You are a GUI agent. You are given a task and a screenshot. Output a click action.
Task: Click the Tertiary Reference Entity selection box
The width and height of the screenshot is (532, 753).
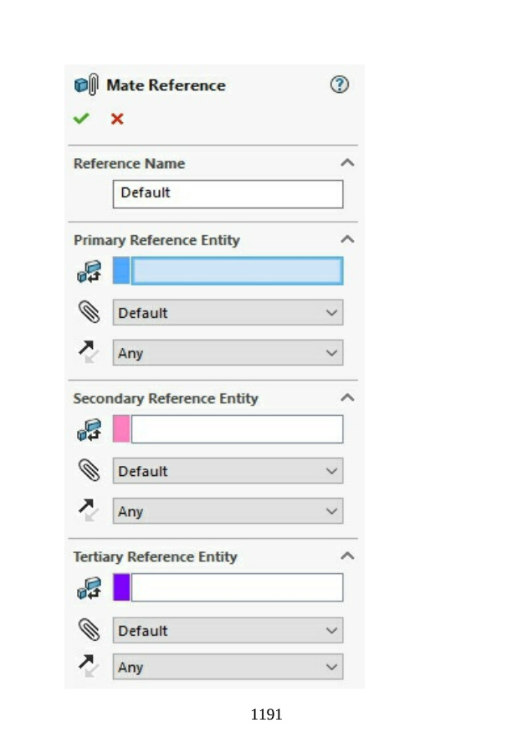[x=237, y=587]
